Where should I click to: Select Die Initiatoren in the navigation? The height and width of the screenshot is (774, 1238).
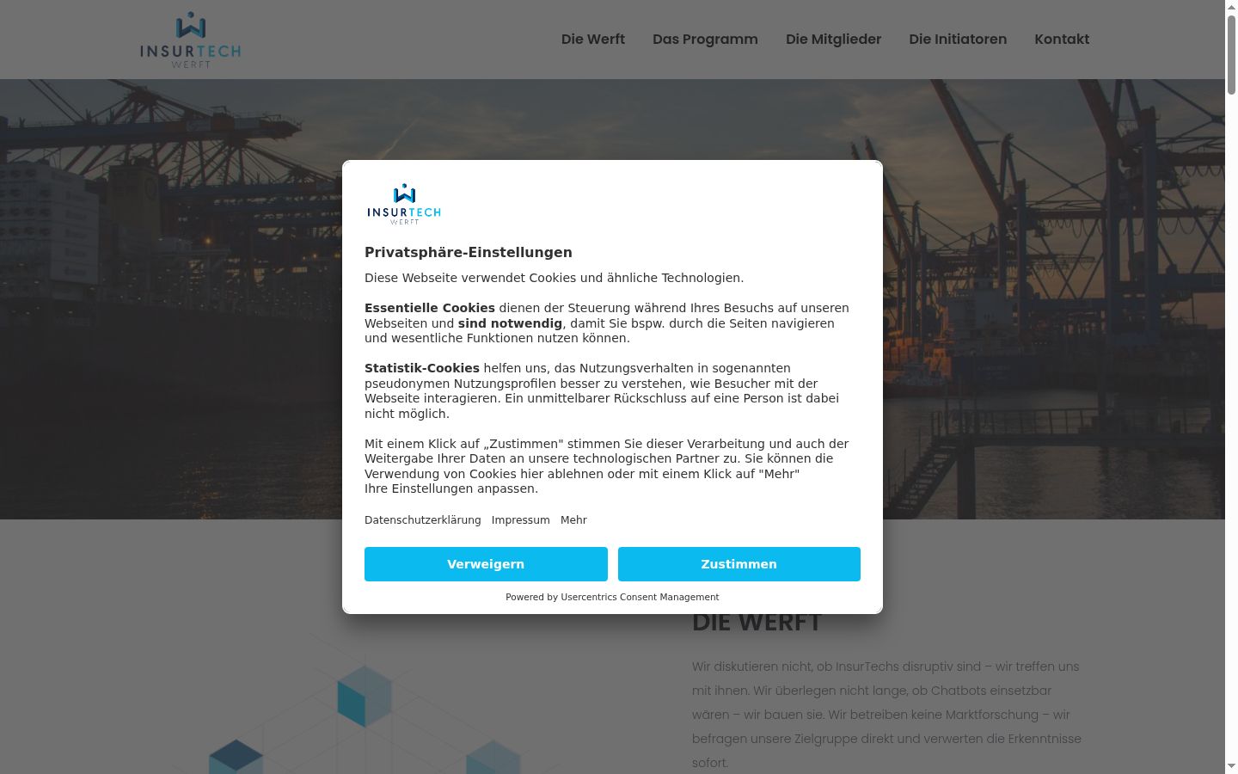point(958,40)
